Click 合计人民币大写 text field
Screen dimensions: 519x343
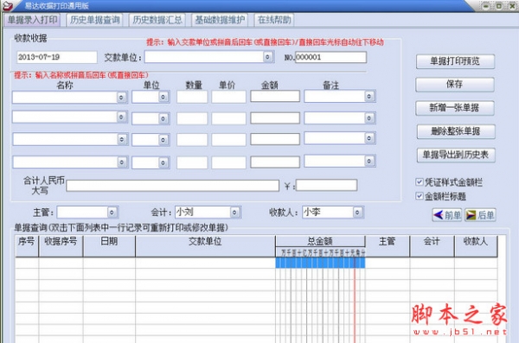click(172, 186)
